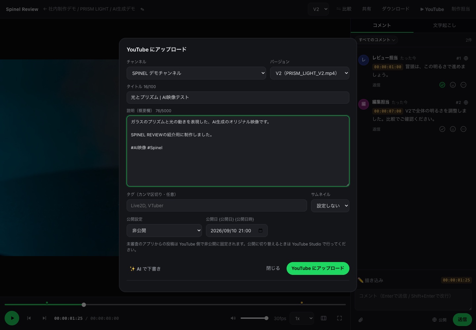This screenshot has height=330, width=476.
Task: Jump to the previous frame
Action: point(29,318)
